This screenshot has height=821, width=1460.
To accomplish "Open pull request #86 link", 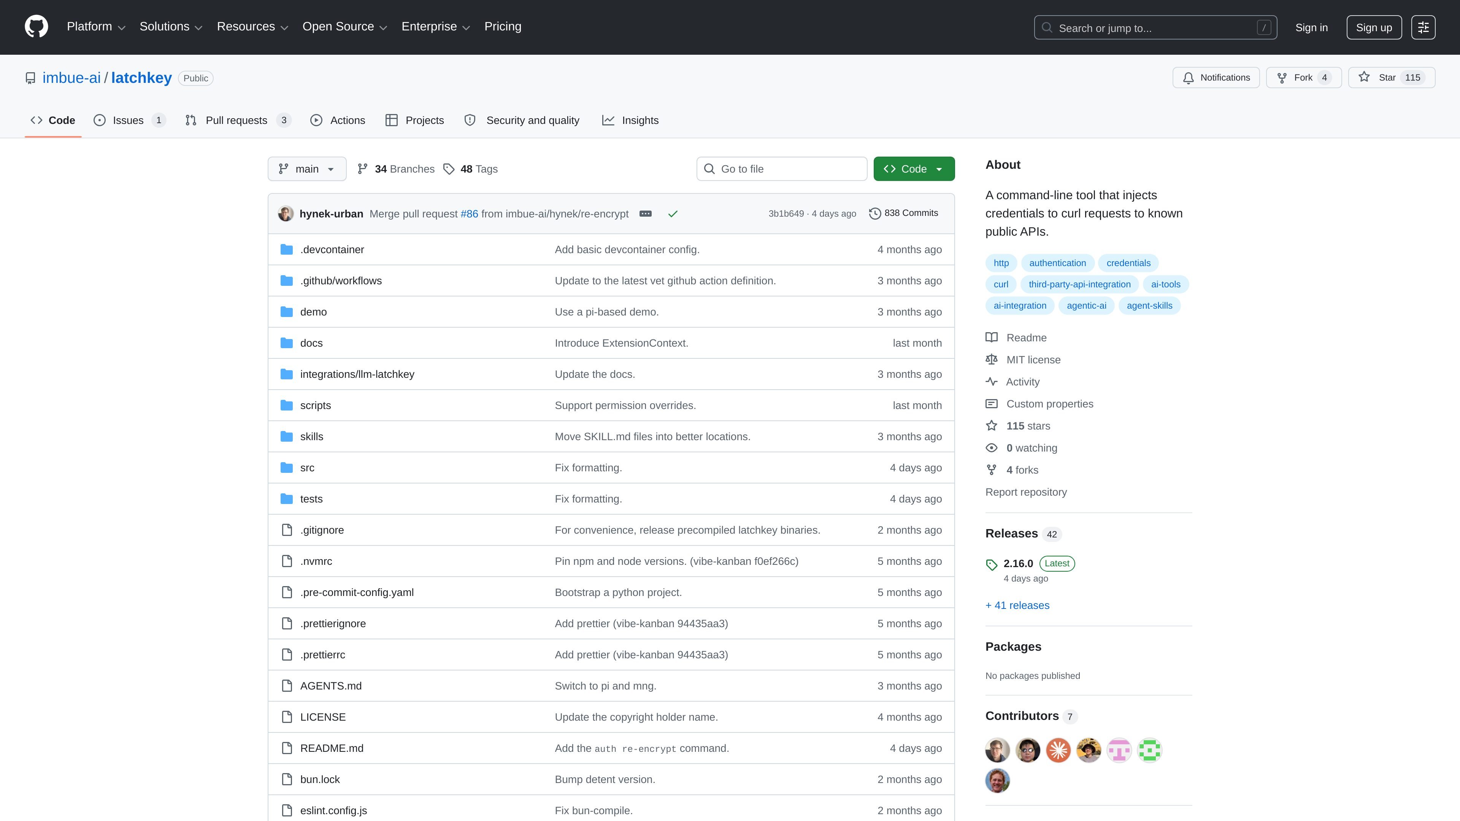I will coord(469,214).
